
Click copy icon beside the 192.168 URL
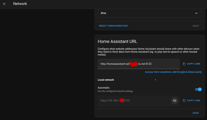coord(184,100)
